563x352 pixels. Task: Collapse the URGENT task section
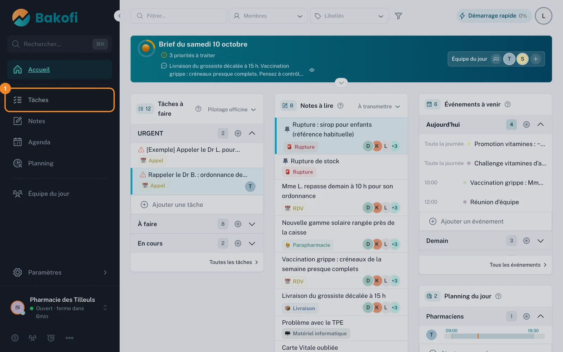(x=252, y=133)
